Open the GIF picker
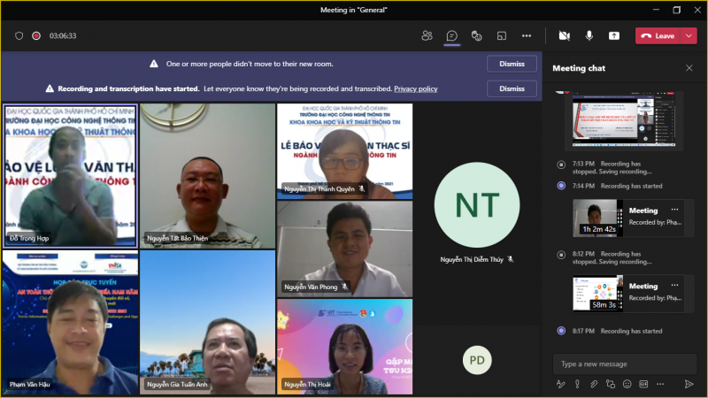The width and height of the screenshot is (708, 398). (643, 384)
